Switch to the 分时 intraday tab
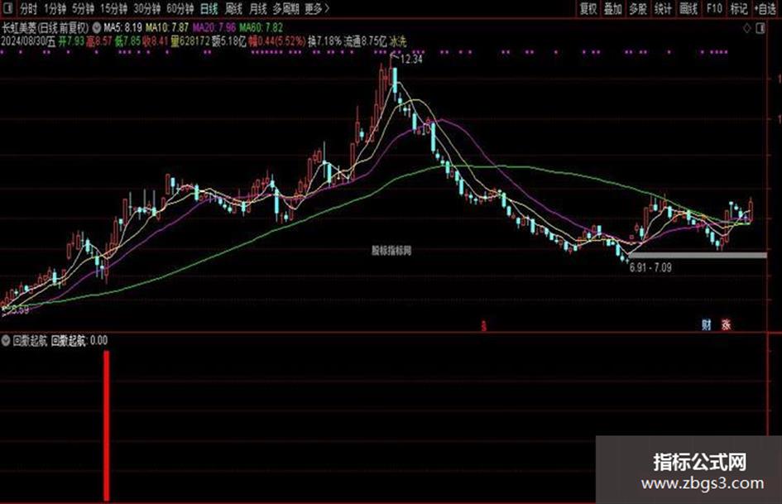This screenshot has width=782, height=504. 28,9
